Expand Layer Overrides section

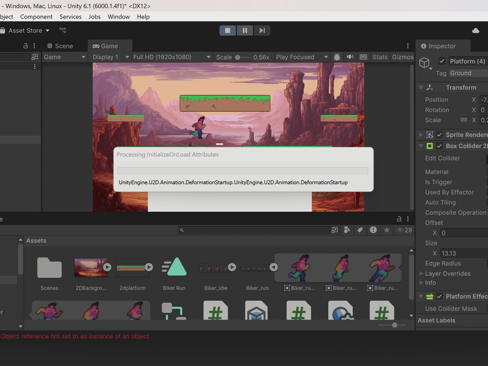[x=421, y=273]
